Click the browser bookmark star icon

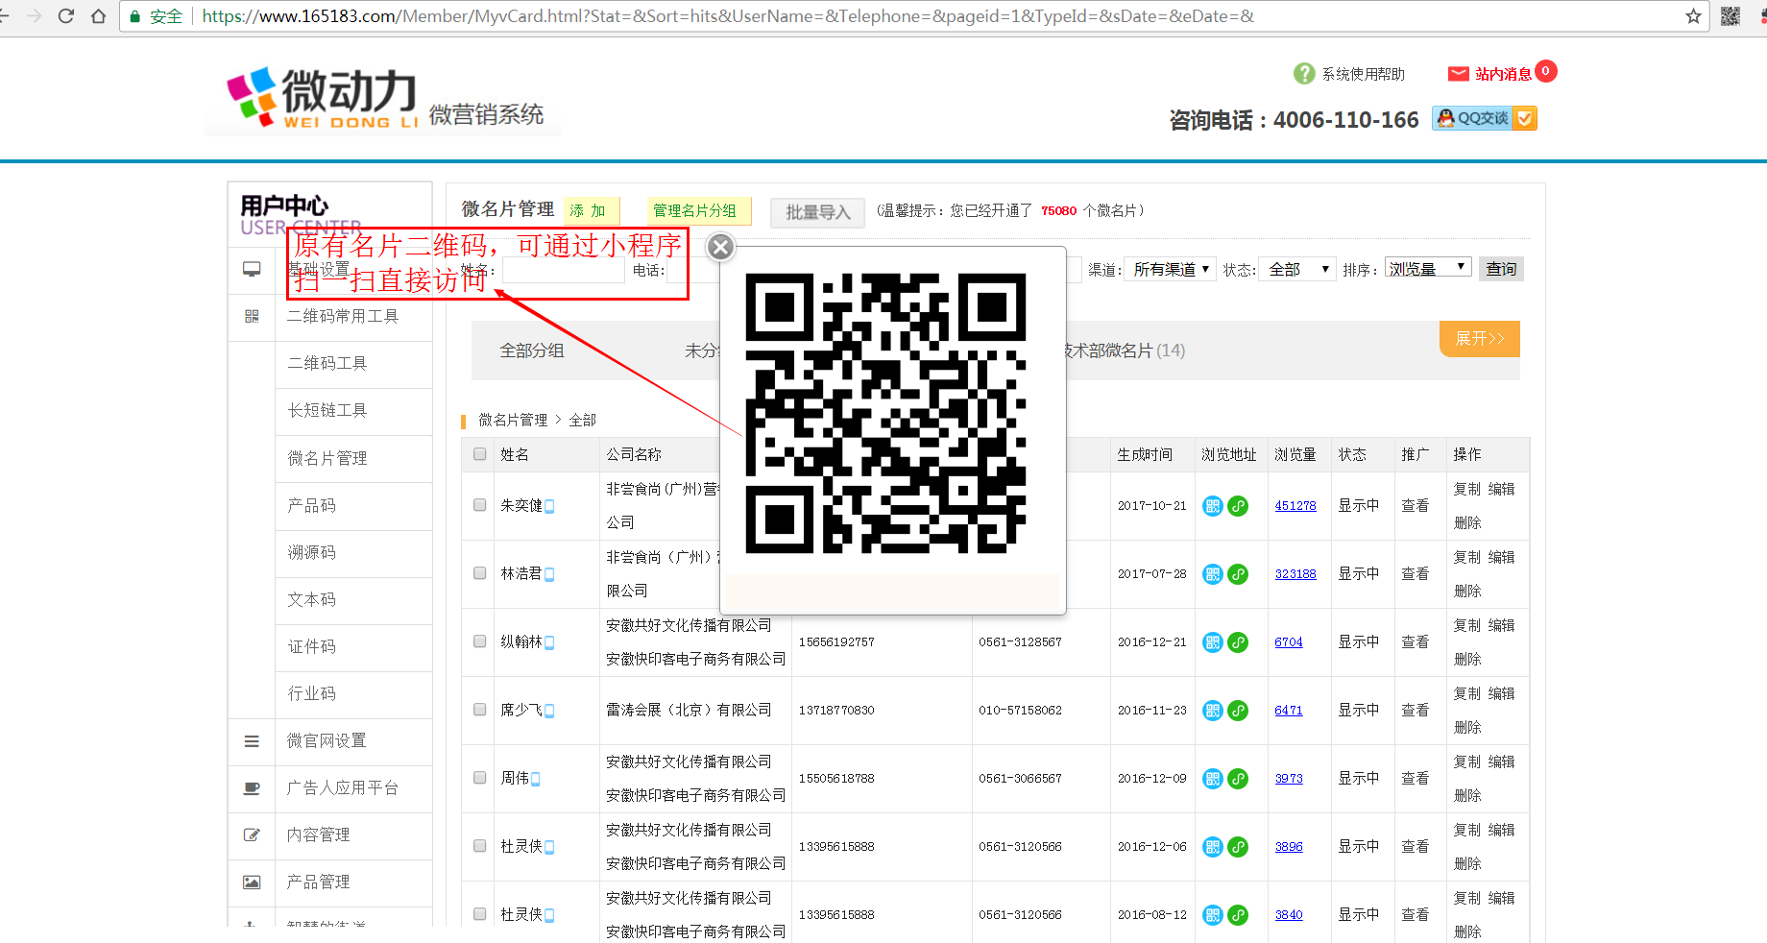coord(1693,16)
